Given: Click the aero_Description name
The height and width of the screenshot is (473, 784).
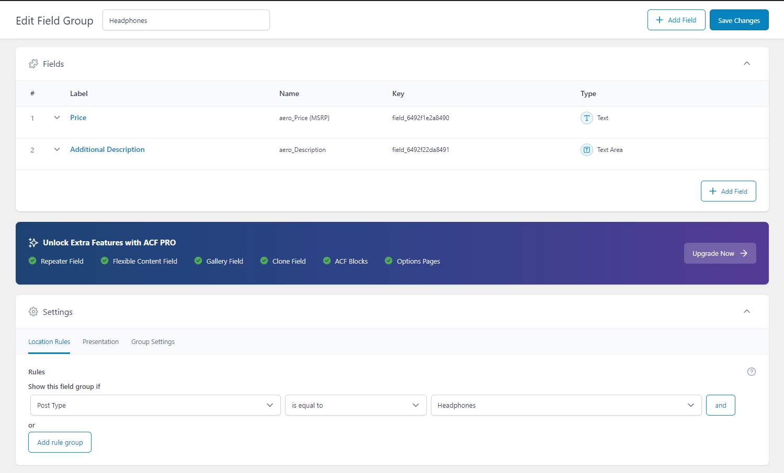Looking at the screenshot, I should coord(302,150).
